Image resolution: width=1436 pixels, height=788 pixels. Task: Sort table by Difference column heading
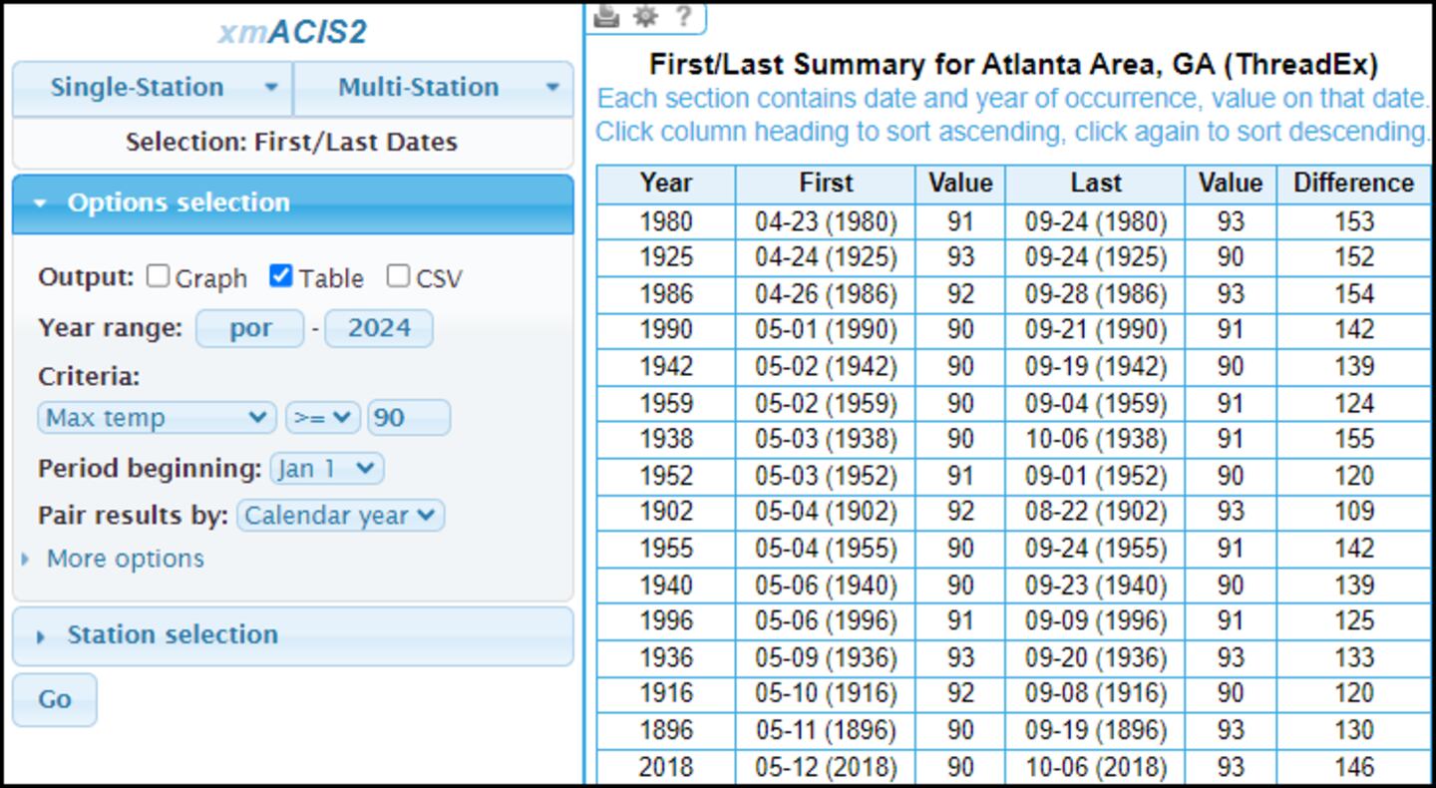click(1353, 184)
